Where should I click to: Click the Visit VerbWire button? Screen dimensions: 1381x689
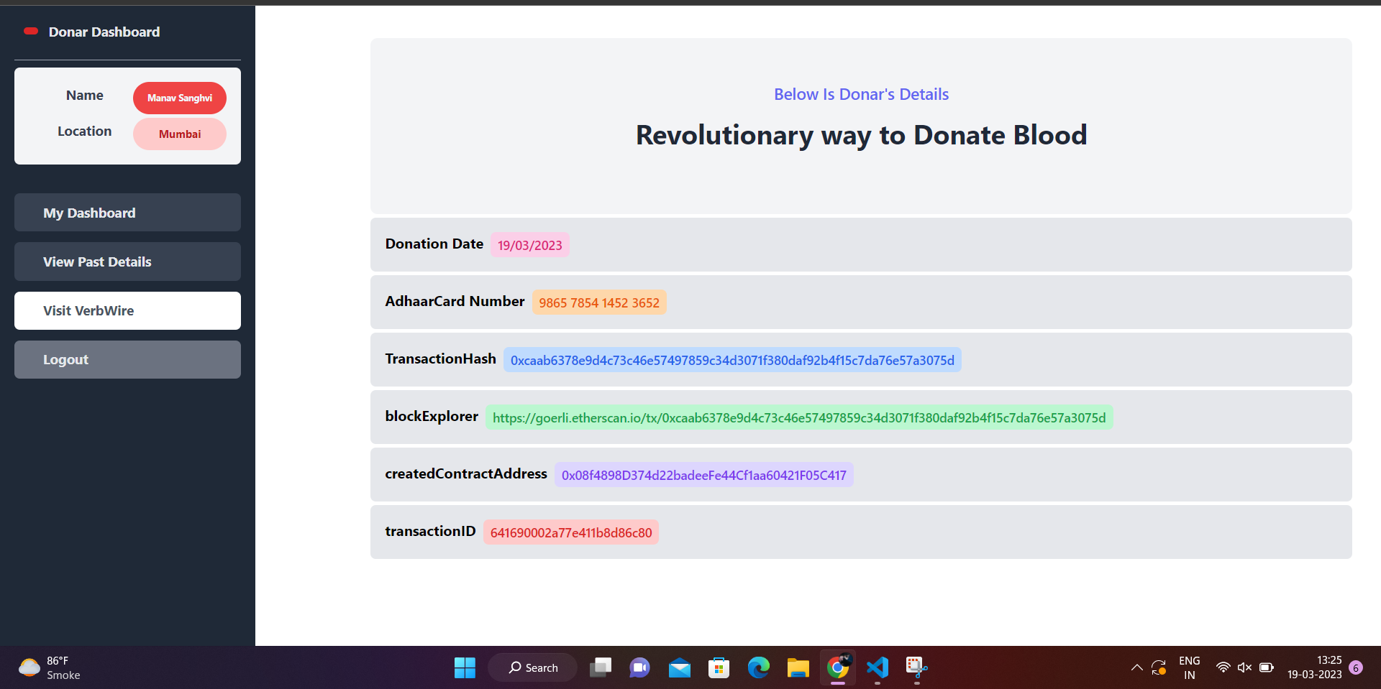(x=127, y=310)
